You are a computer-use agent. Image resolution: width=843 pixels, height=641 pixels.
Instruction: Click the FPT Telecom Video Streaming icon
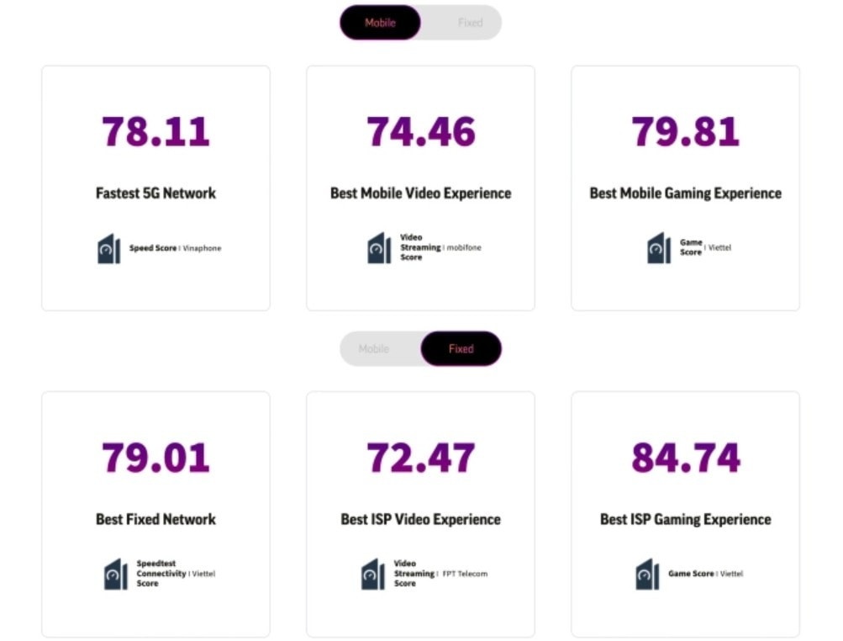click(373, 574)
